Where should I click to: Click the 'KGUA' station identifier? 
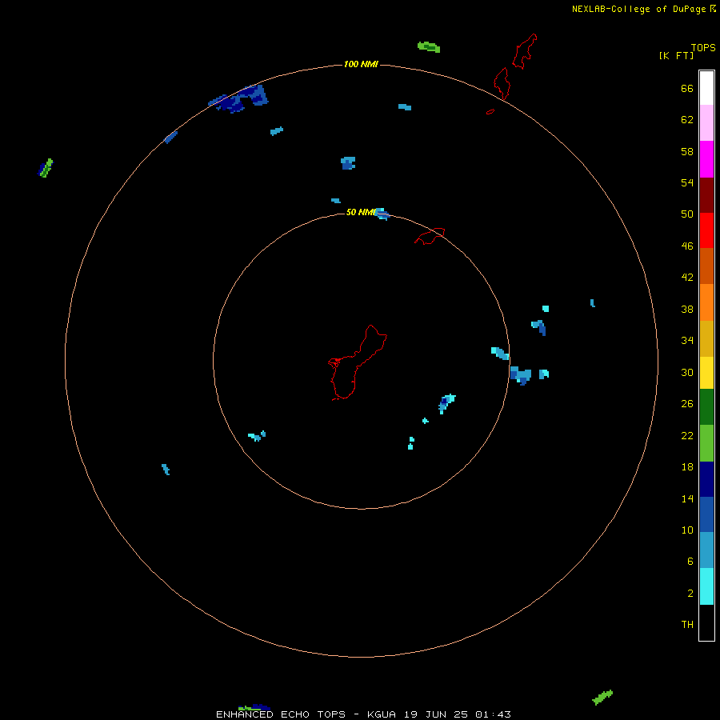pos(382,714)
